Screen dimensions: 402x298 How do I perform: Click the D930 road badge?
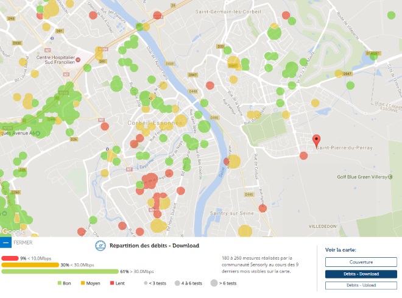(x=17, y=43)
